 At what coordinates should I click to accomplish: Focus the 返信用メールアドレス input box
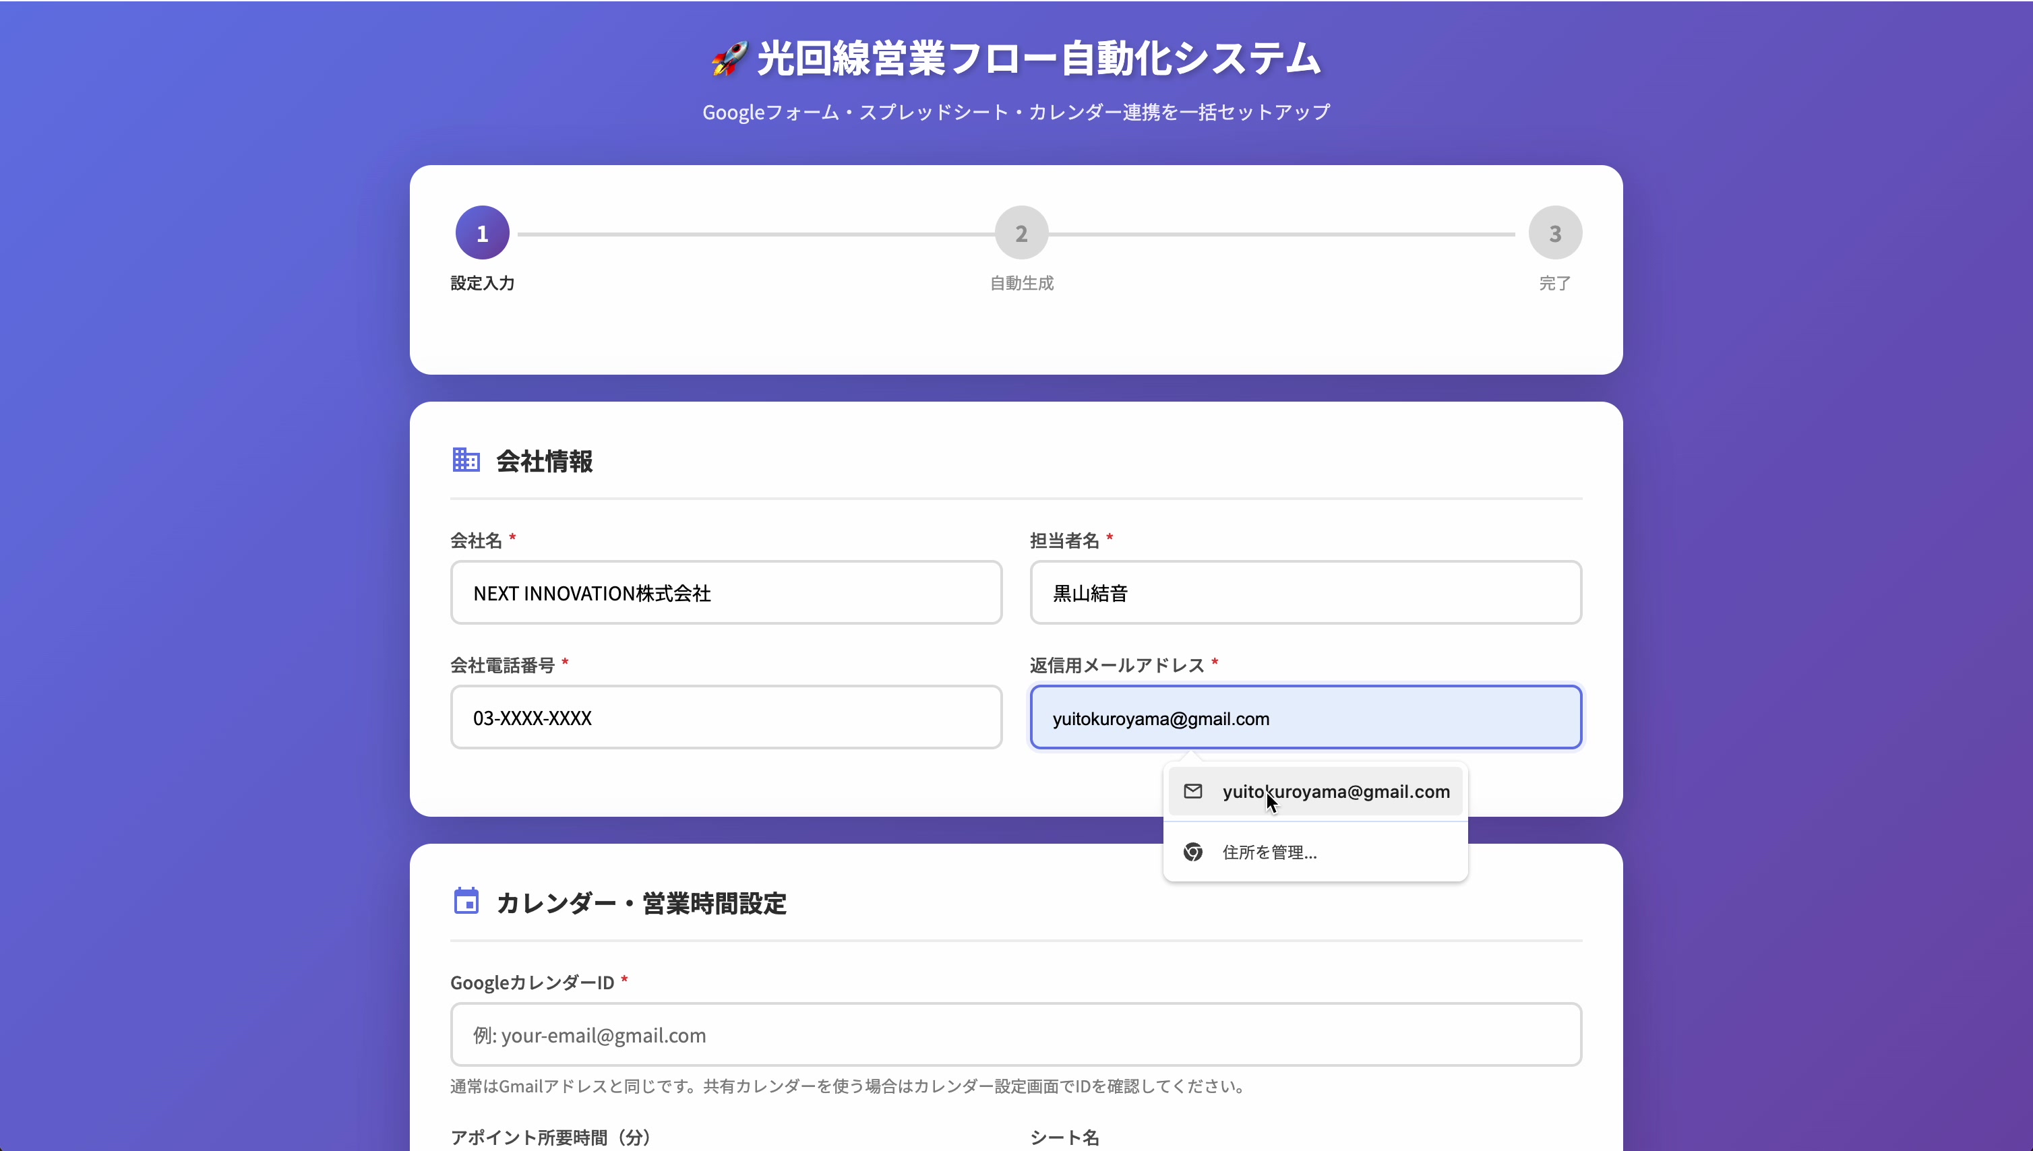tap(1305, 717)
